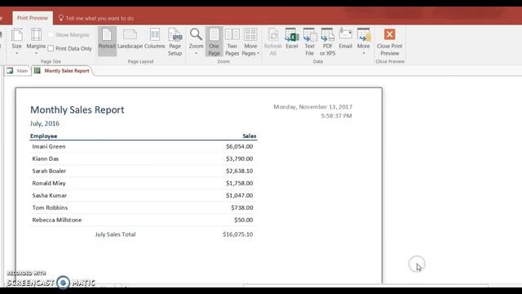
Task: Click the $16,075.10 total value
Action: (238, 234)
